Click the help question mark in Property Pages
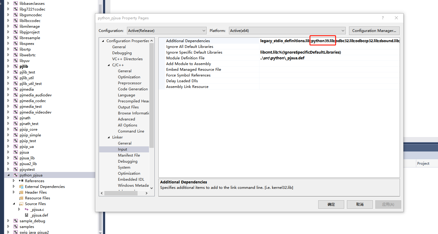This screenshot has height=234, width=438. click(383, 18)
